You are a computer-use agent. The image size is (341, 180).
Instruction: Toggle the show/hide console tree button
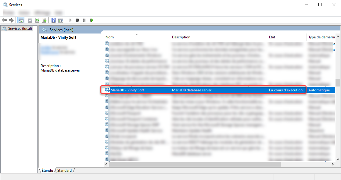pos(21,20)
